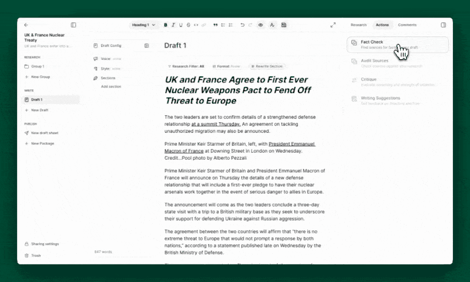Image resolution: width=470 pixels, height=282 pixels.
Task: Click the project description under the title
Action: [48, 46]
